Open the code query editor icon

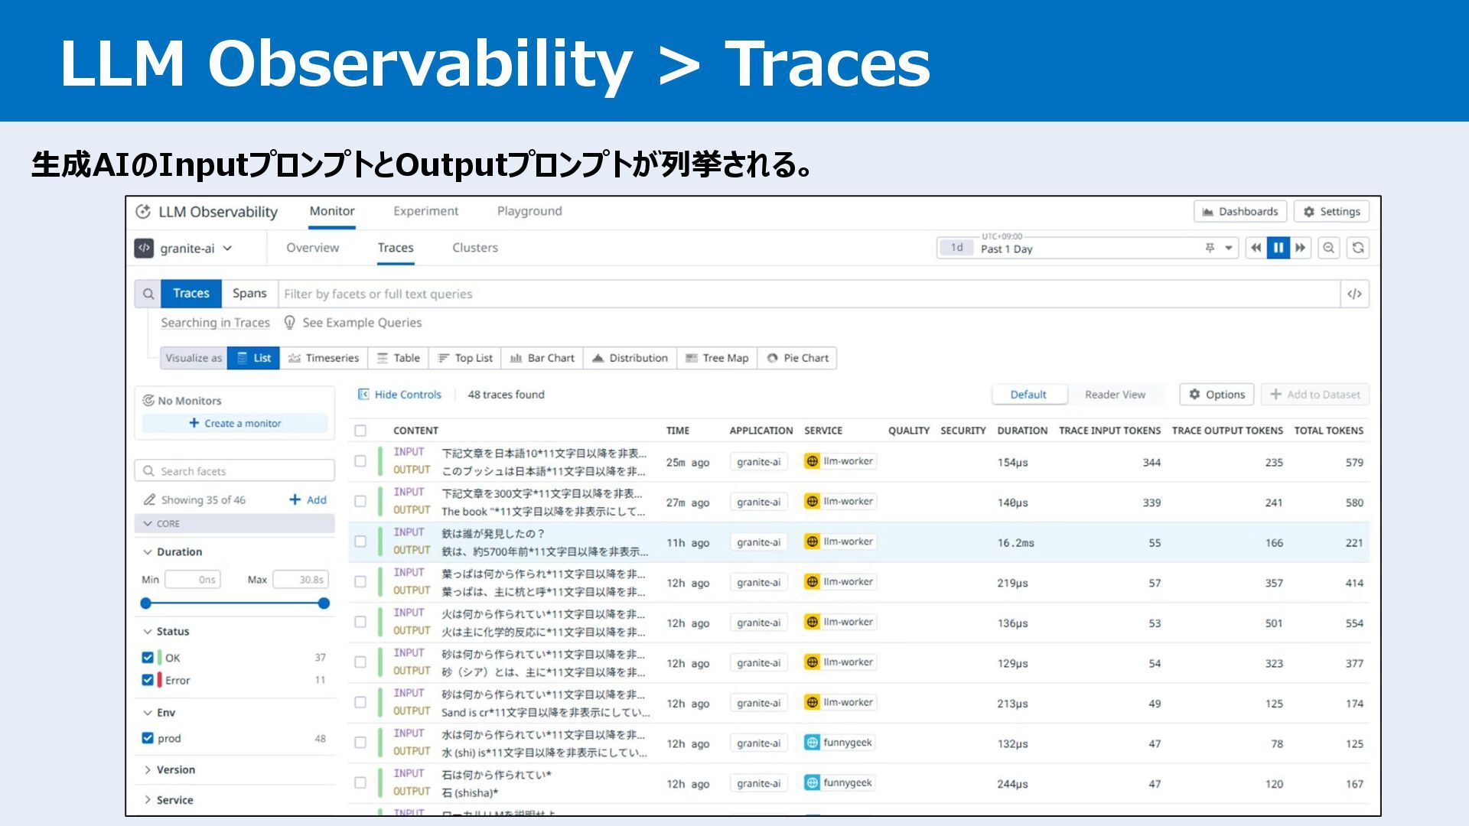tap(1354, 294)
